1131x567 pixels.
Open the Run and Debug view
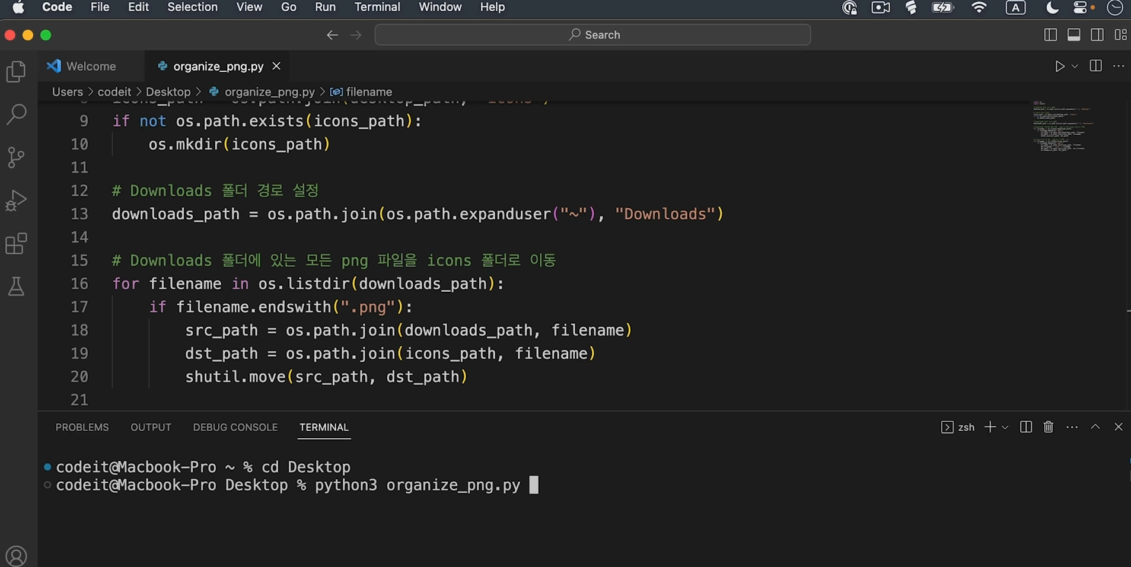click(16, 200)
